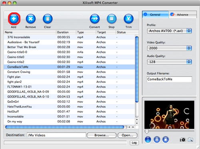
Task: Select the row 'GOODFELLAS_4X3LB_NA-0-10'
Action: coord(69,97)
